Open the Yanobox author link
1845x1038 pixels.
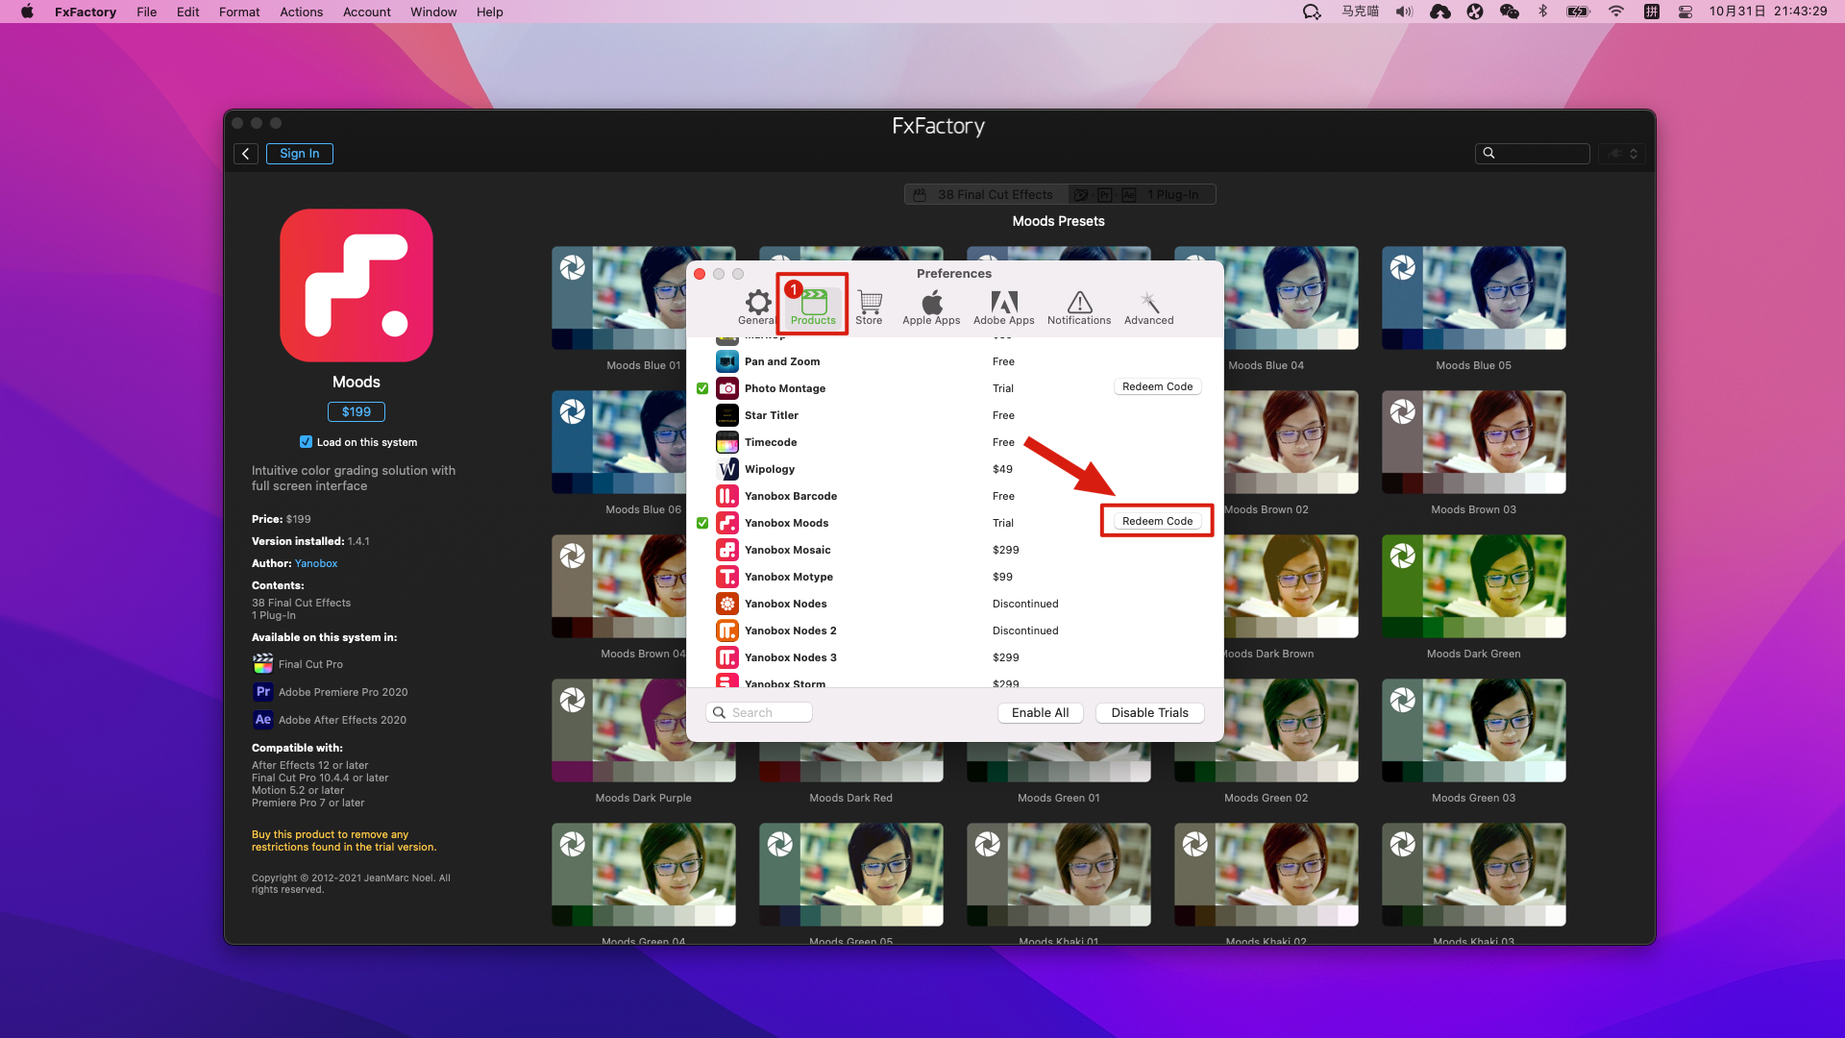click(315, 563)
